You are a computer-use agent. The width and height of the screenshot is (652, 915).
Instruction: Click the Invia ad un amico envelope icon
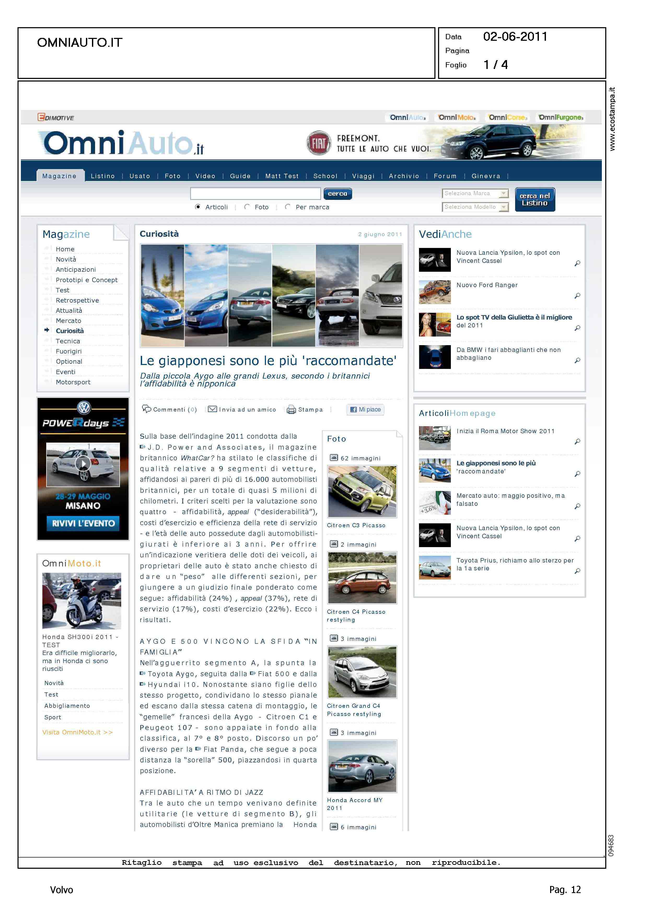coord(212,409)
